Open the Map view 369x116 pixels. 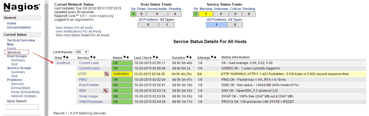coord(10,44)
